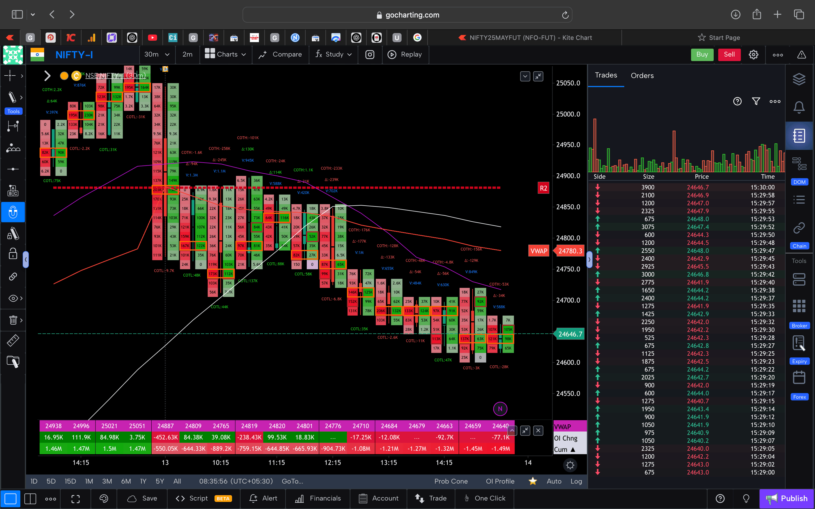This screenshot has height=509, width=815.
Task: Select the Text annotation tool
Action: point(13,190)
